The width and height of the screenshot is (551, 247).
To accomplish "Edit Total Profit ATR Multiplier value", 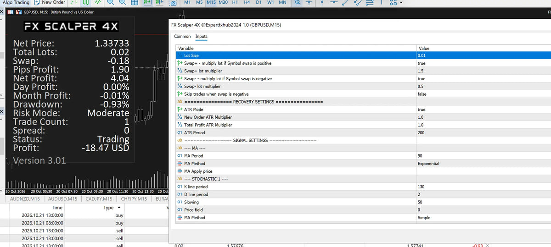I will [484, 125].
